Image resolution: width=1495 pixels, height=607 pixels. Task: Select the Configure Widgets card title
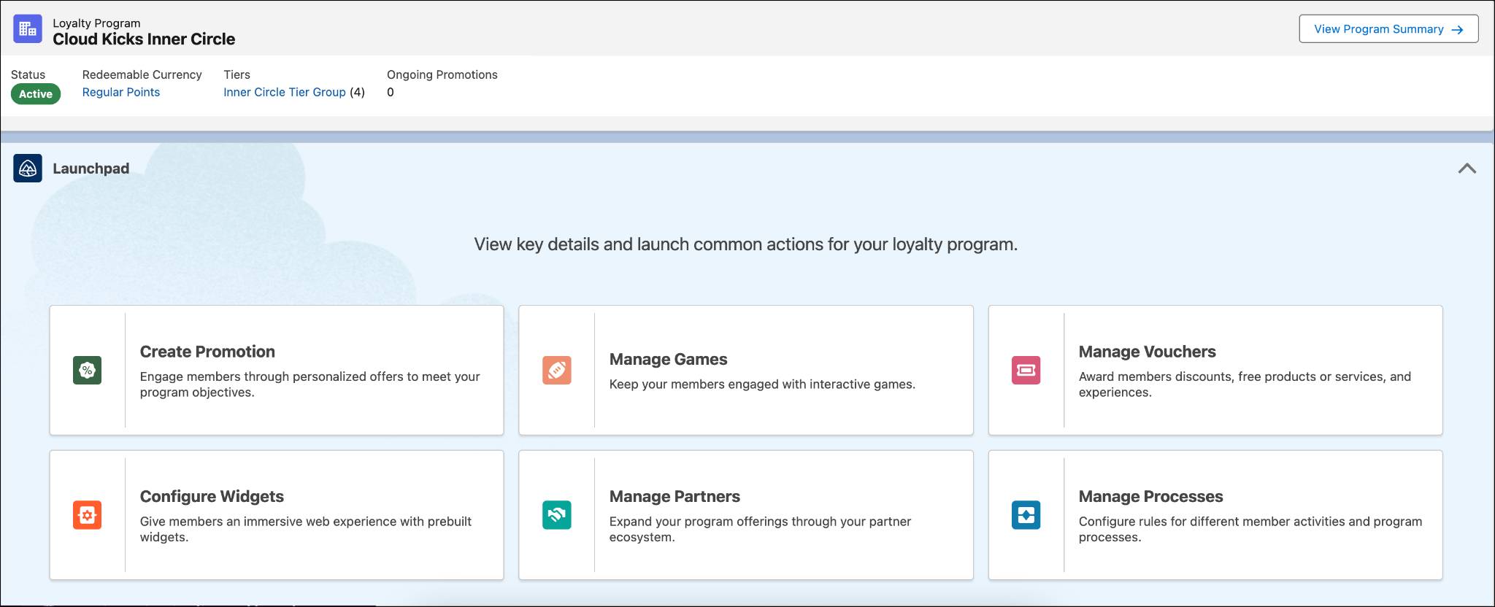pos(212,496)
